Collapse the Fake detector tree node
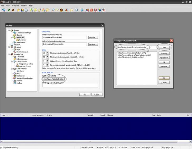192x149 pixels. coord(12,69)
